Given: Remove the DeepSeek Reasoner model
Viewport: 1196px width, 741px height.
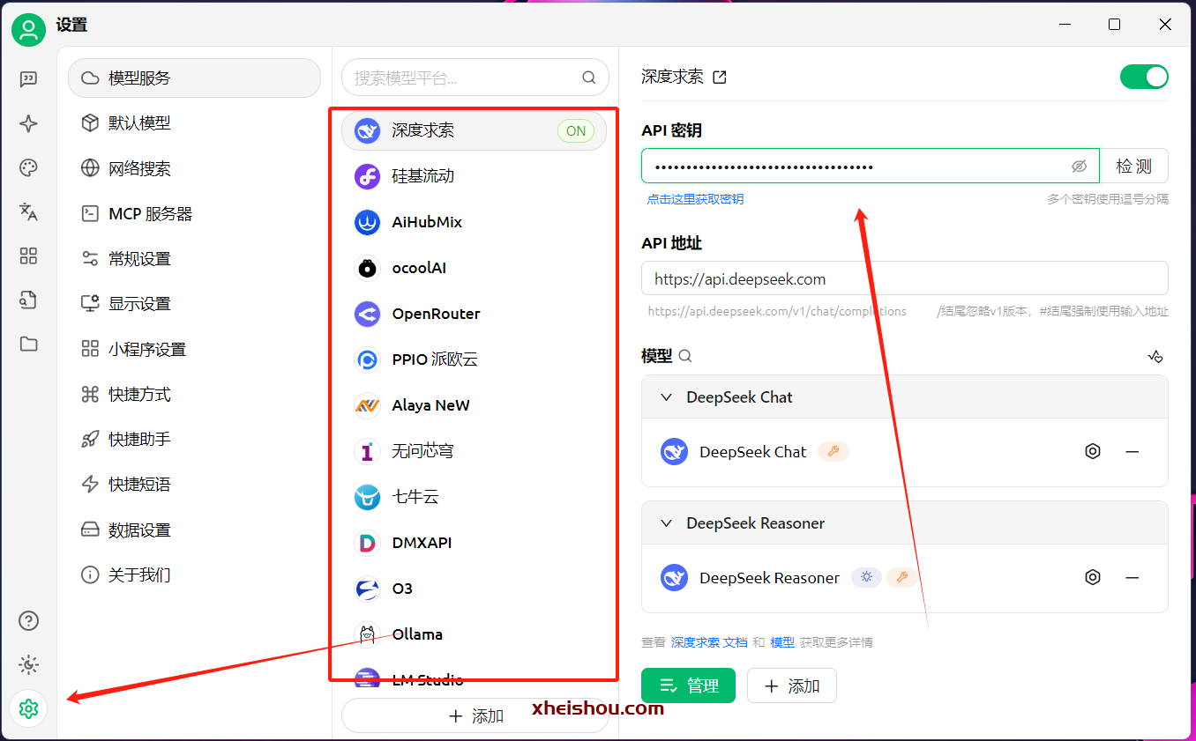Looking at the screenshot, I should click(1132, 578).
